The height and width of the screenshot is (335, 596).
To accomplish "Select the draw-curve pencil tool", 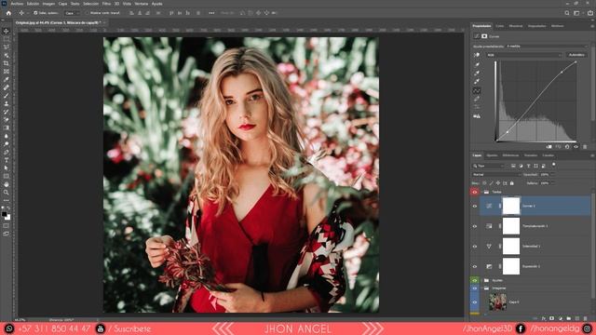I will [x=477, y=99].
